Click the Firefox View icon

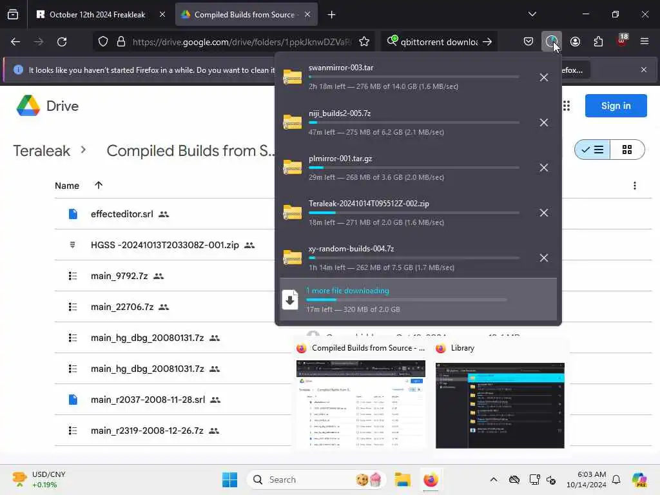13,15
